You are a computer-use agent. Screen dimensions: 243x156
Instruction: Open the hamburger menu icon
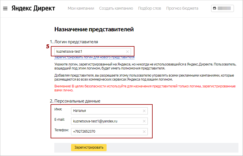click(5, 8)
